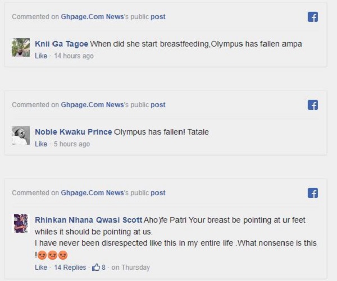The width and height of the screenshot is (337, 281).
Task: Like Rhinkan Nhana Qwasi Scott's comment
Action: (41, 268)
